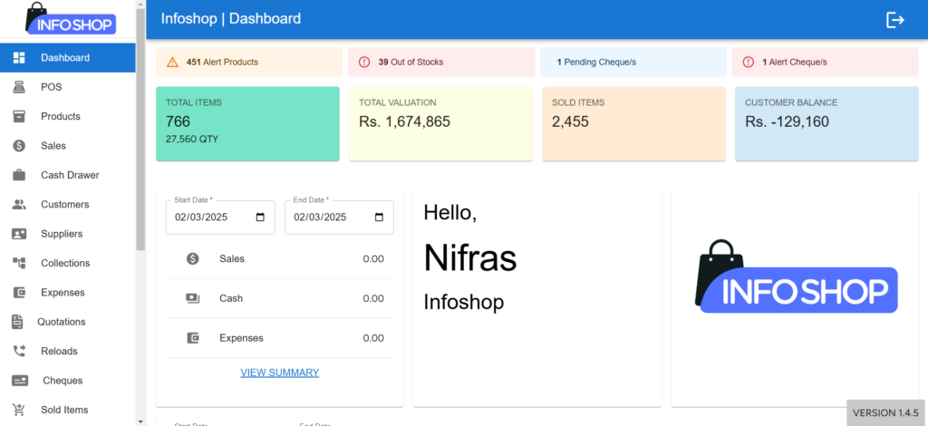Open the Expenses page from sidebar
Screen dimensions: 928x426
(x=63, y=293)
